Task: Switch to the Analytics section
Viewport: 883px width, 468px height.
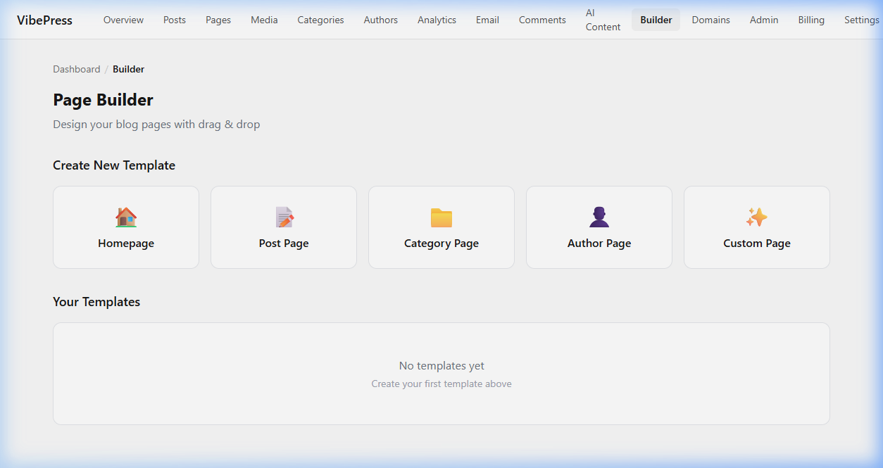Action: (437, 20)
